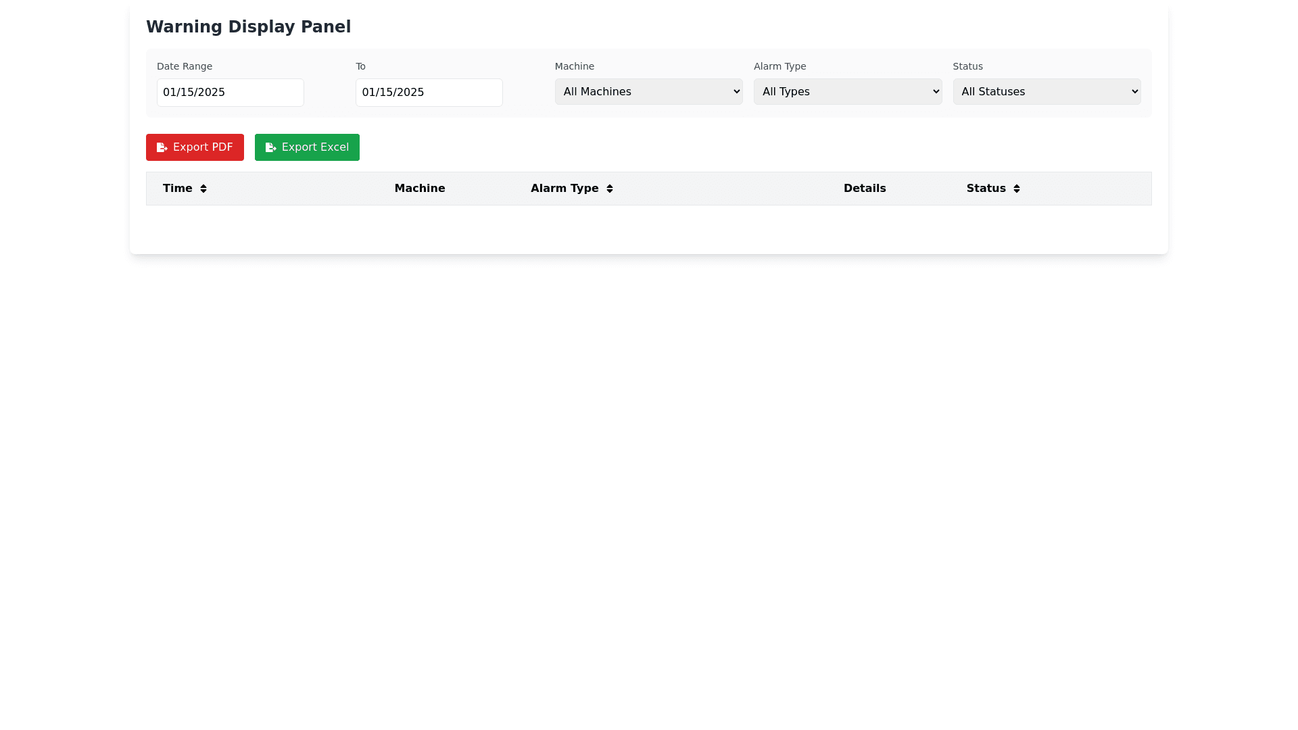Click the To end date field
The height and width of the screenshot is (730, 1298).
(429, 93)
